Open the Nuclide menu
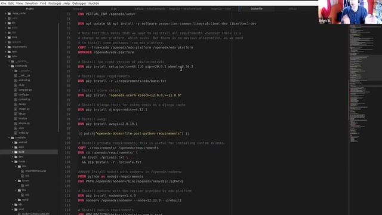Image resolution: width=382 pixels, height=215 pixels. pos(94,4)
